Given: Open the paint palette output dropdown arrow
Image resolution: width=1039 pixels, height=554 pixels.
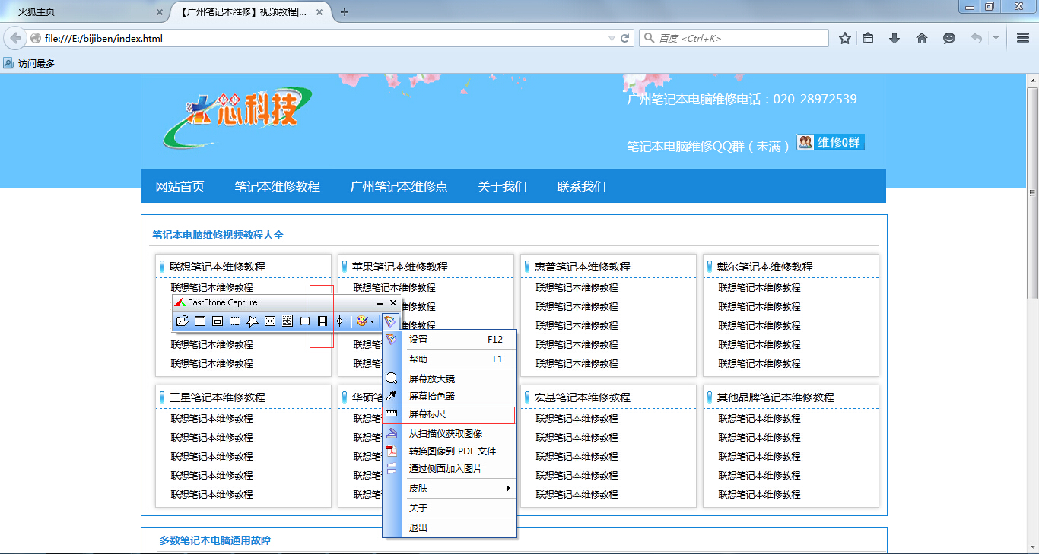Looking at the screenshot, I should (x=372, y=322).
